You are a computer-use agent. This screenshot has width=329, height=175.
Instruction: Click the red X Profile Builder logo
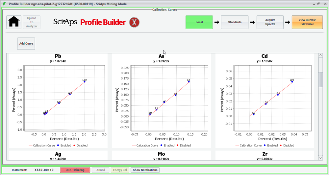click(x=134, y=22)
